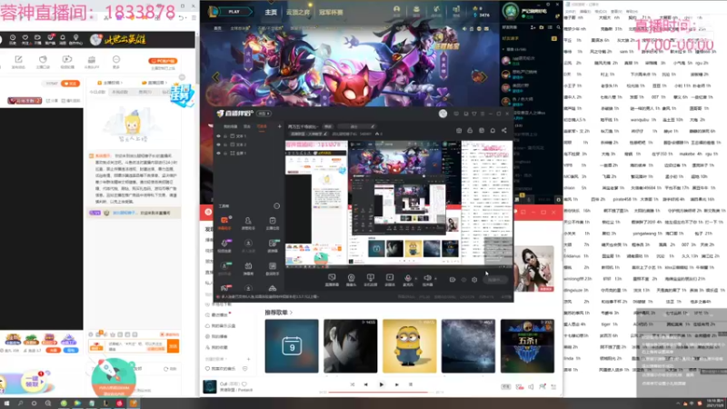Screen dimensions: 727x409
Task: Toggle the lock on the 全屏1 source
Action: (225, 153)
